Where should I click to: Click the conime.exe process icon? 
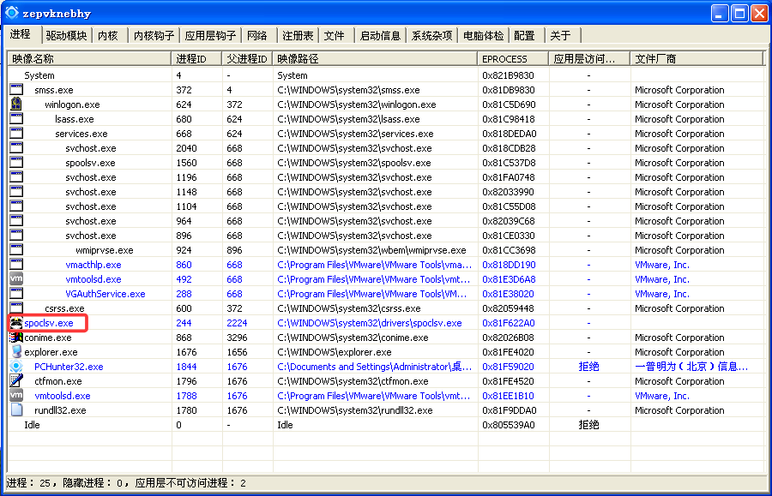pyautogui.click(x=15, y=338)
